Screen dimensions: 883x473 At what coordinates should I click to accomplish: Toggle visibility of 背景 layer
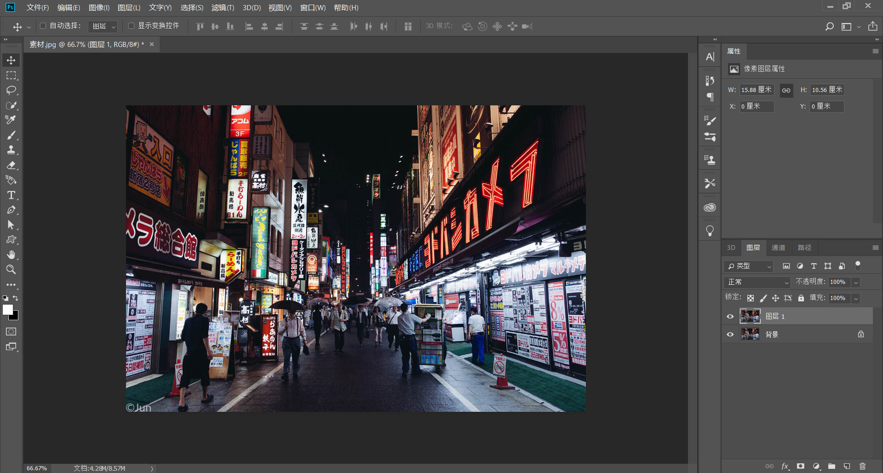[x=730, y=335]
